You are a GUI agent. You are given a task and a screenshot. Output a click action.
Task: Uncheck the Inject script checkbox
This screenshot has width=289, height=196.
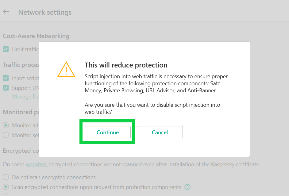click(x=6, y=78)
